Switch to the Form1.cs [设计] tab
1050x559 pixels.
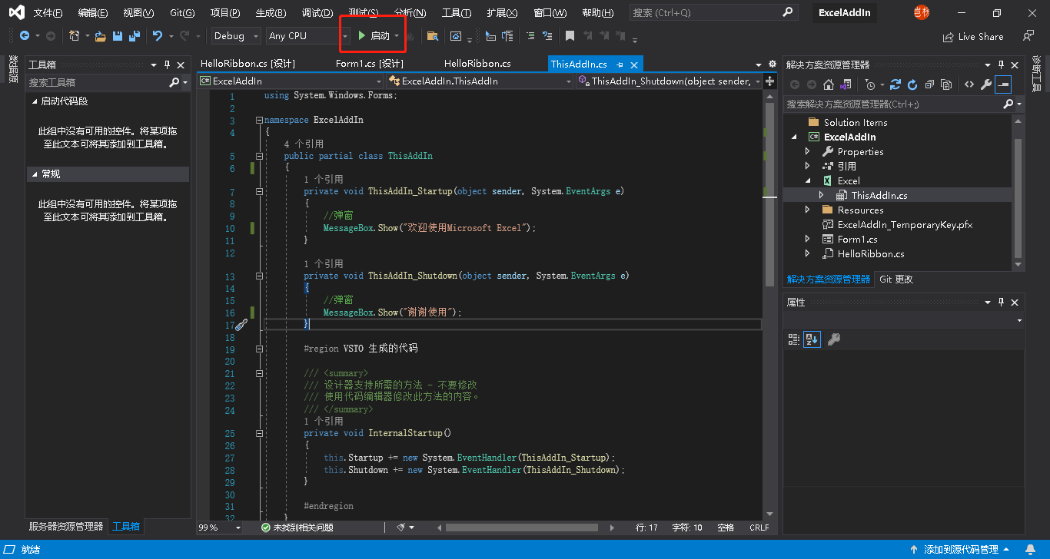coord(370,64)
